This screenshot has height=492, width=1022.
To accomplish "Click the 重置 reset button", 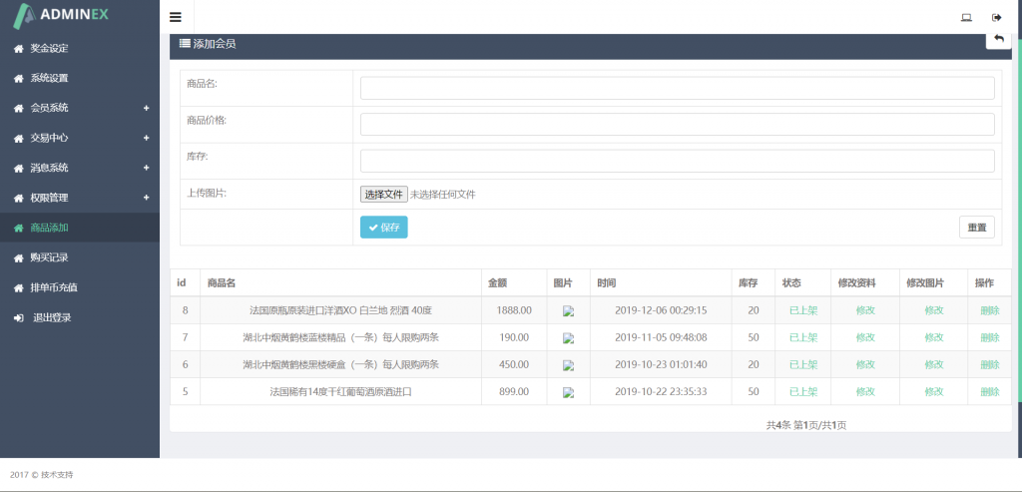I will [977, 228].
